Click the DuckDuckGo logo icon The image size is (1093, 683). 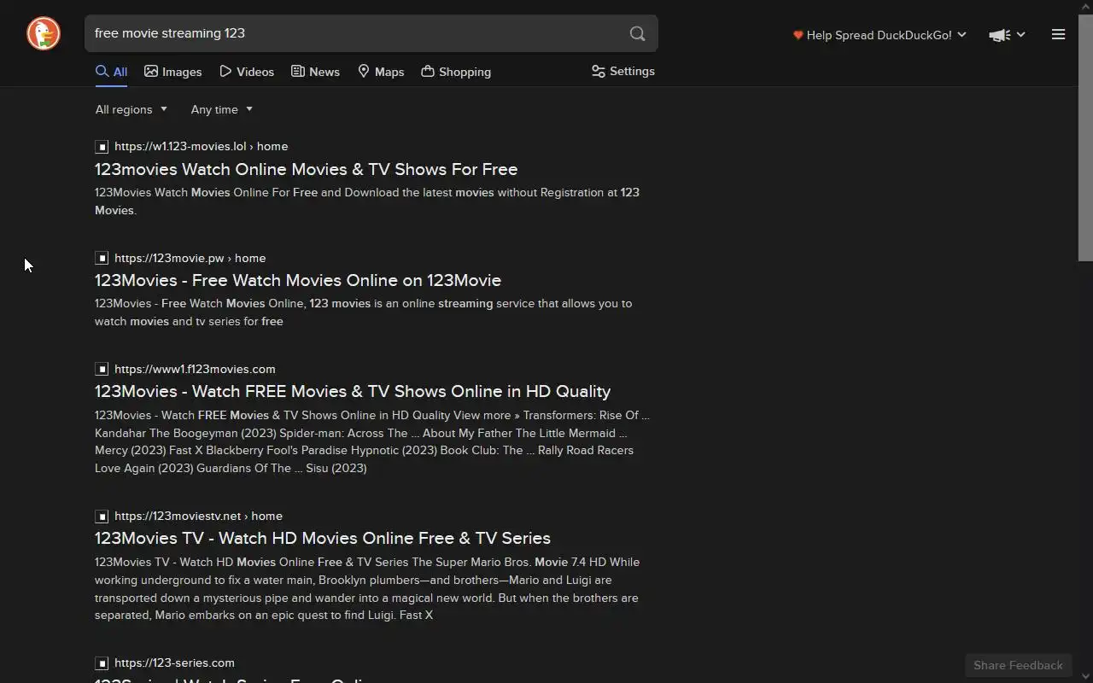[x=44, y=34]
